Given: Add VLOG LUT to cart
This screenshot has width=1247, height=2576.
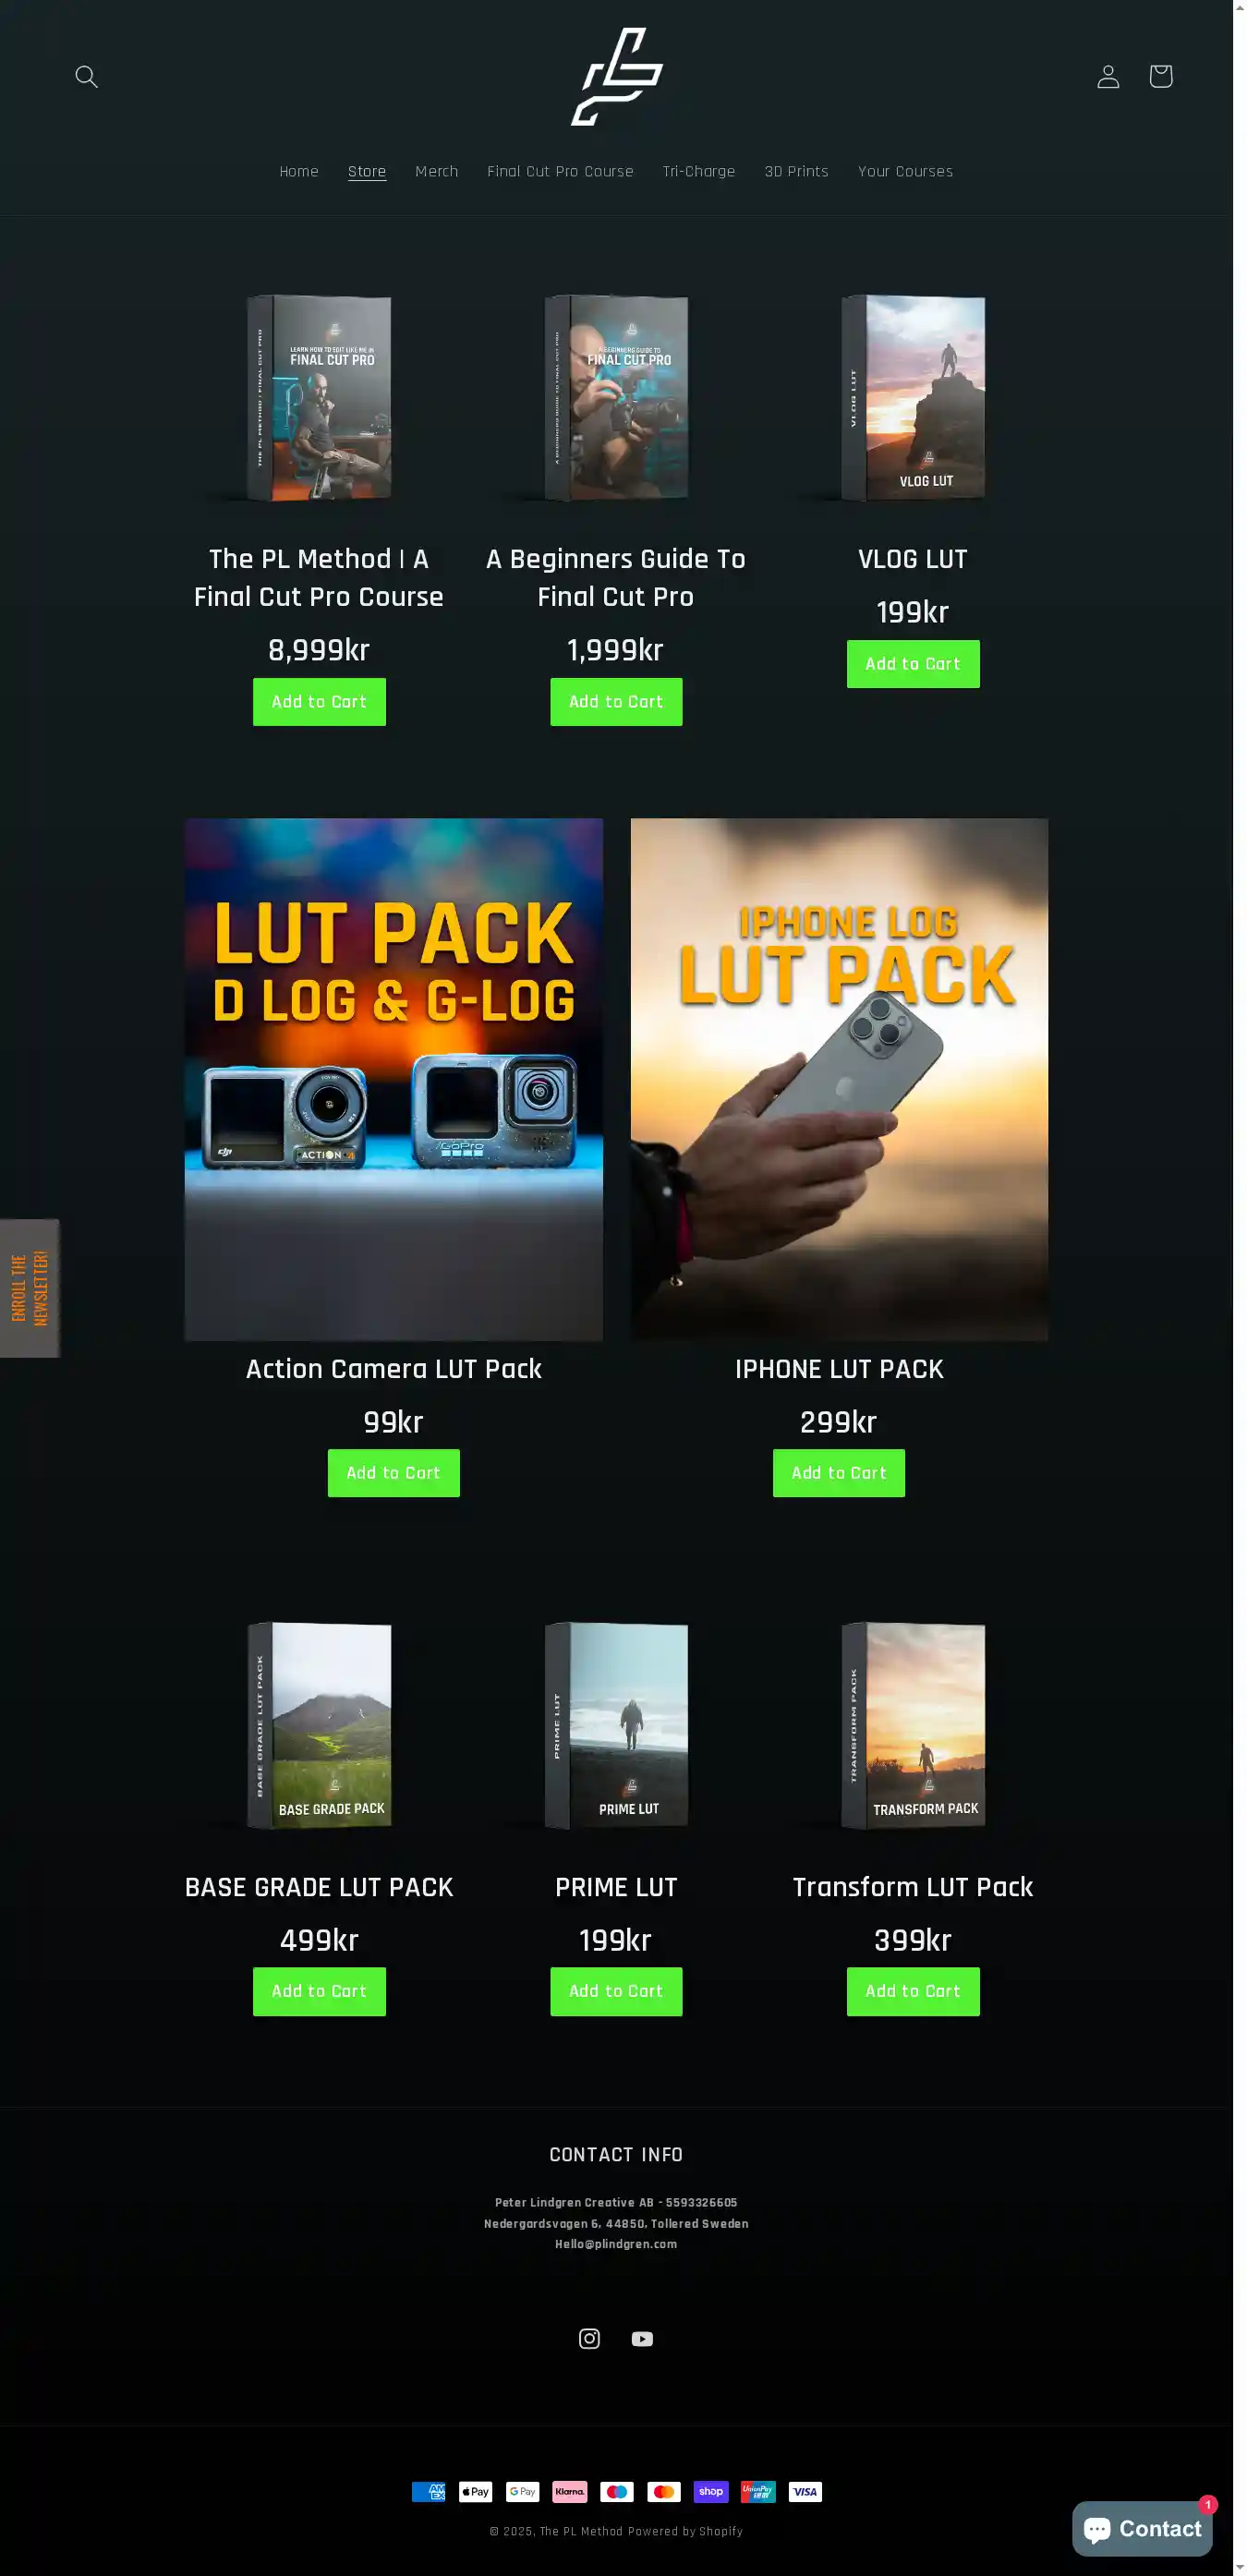Looking at the screenshot, I should [x=913, y=664].
